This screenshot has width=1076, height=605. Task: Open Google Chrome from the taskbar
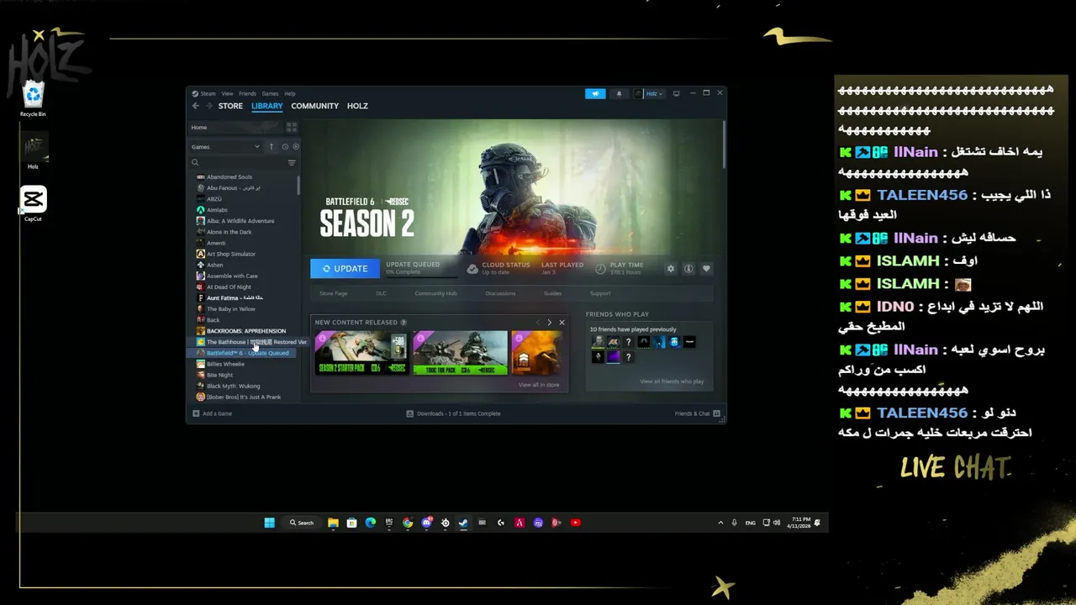pos(408,523)
